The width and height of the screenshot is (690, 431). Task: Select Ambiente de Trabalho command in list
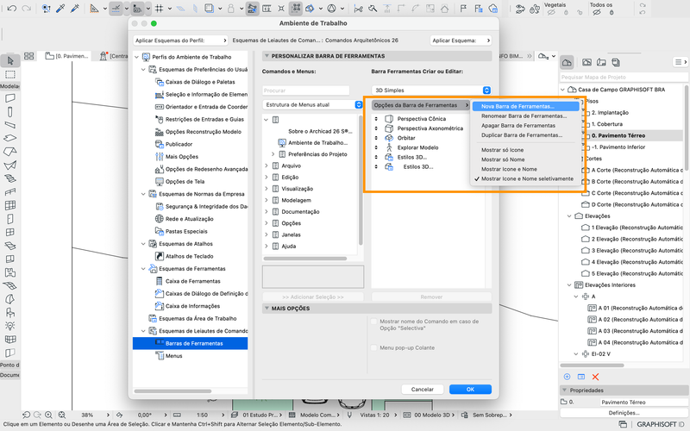(313, 143)
